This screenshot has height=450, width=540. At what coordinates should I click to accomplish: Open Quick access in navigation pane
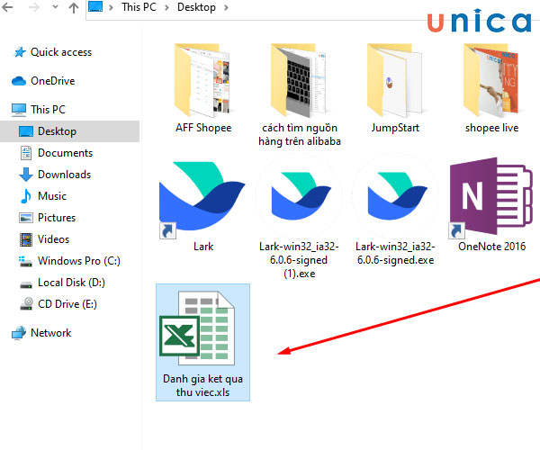pos(61,52)
